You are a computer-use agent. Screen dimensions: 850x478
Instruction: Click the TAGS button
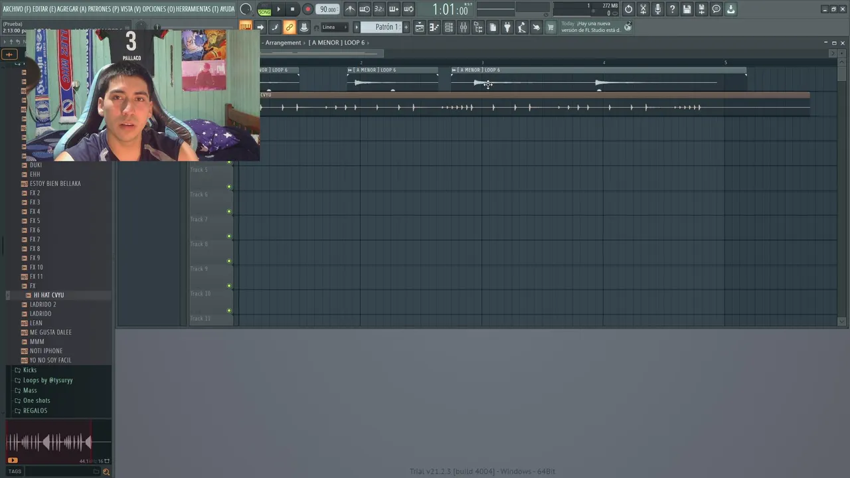coord(15,471)
